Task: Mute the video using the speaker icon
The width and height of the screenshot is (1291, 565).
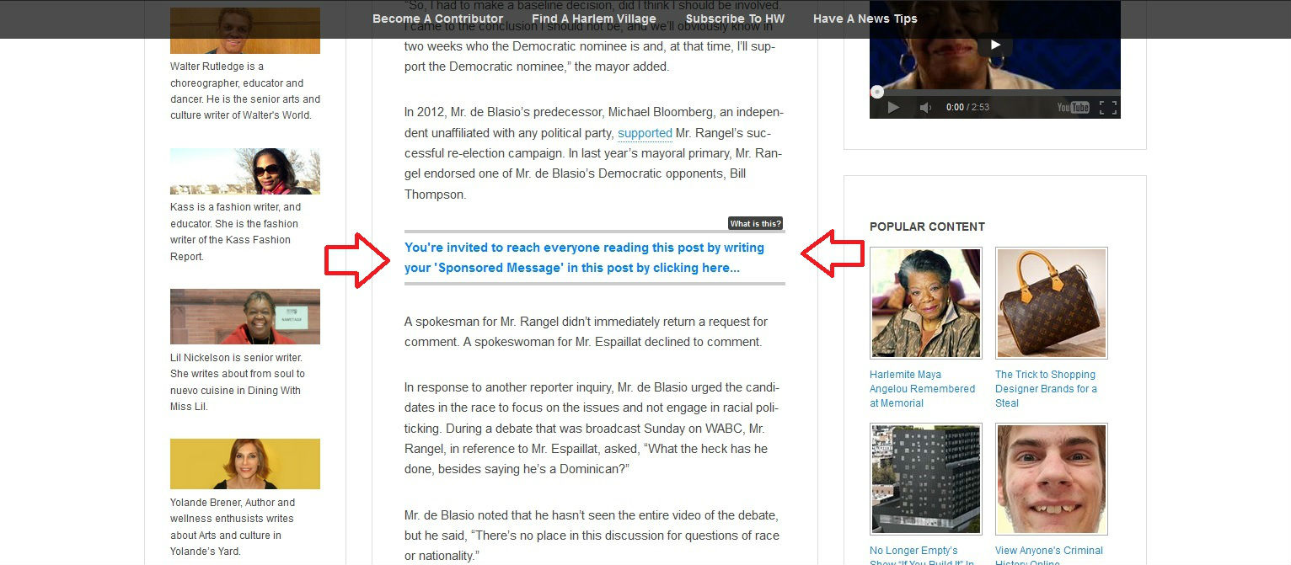Action: point(925,107)
